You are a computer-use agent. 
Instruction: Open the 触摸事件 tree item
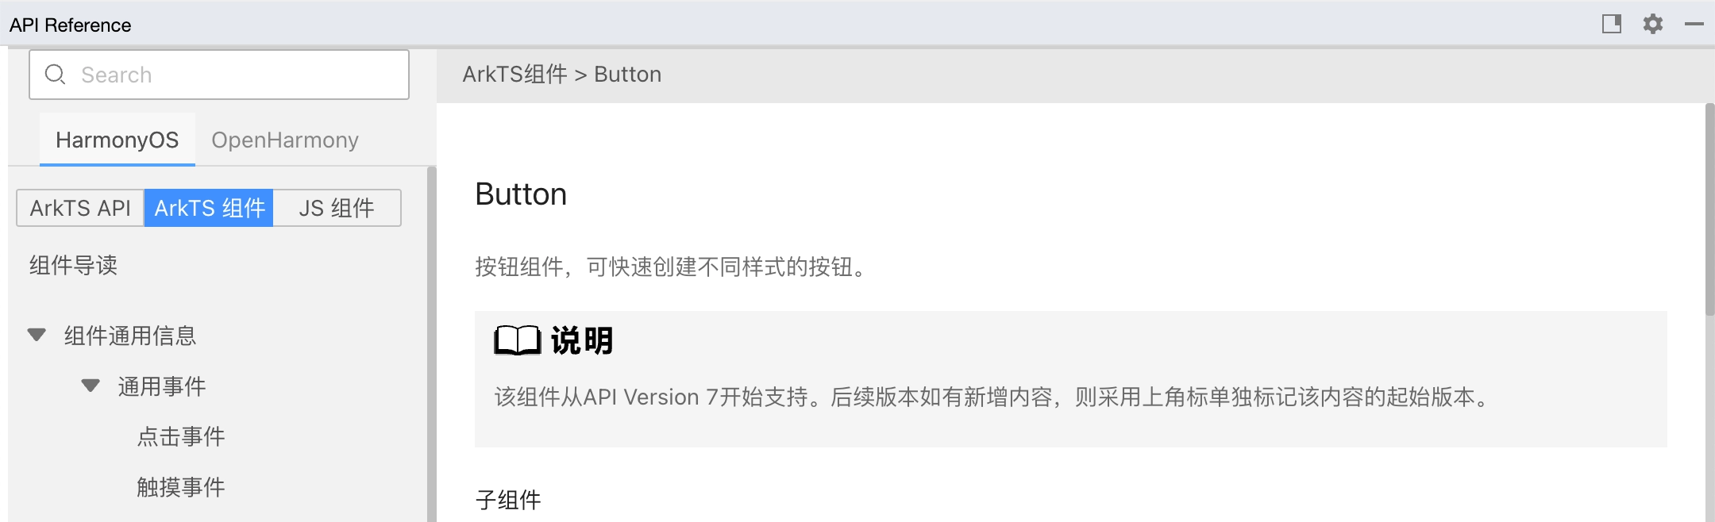181,487
